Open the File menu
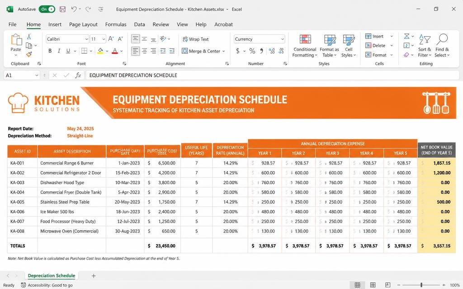The image size is (463, 289). point(12,24)
